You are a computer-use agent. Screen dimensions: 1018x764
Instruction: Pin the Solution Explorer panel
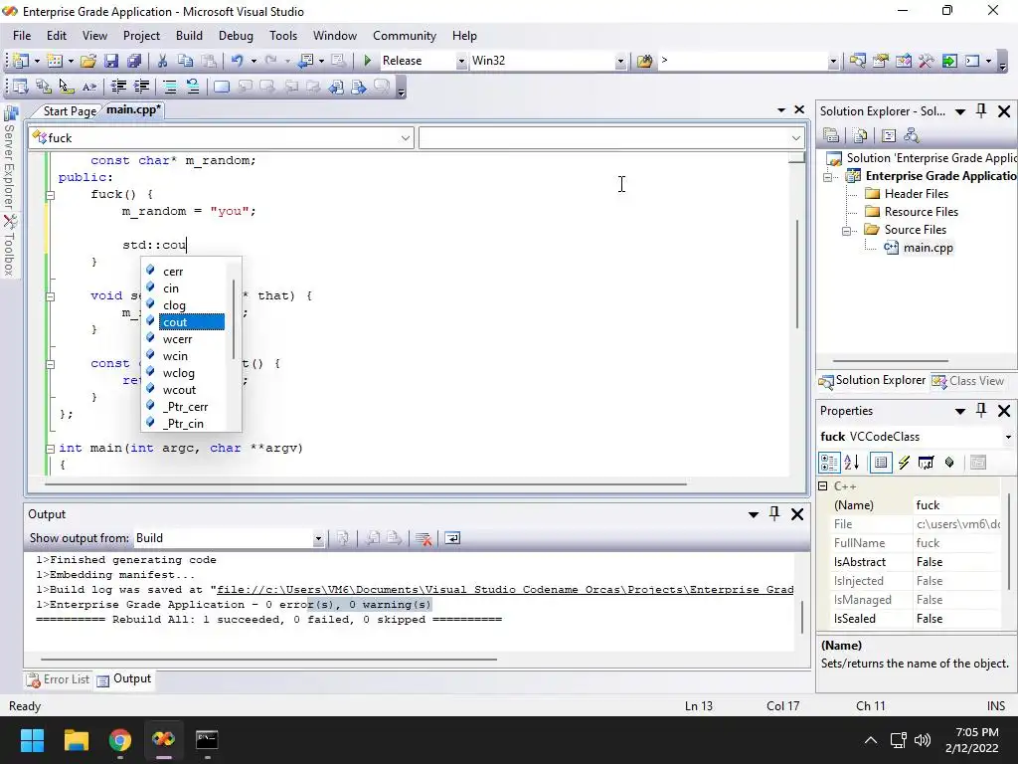coord(981,111)
